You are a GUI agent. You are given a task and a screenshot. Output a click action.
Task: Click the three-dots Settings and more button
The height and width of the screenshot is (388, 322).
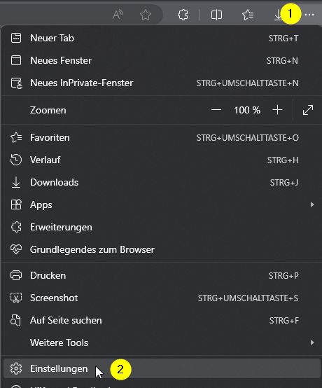click(x=309, y=15)
